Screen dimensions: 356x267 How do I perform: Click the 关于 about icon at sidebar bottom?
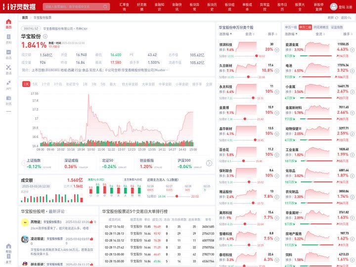pyautogui.click(x=8, y=257)
